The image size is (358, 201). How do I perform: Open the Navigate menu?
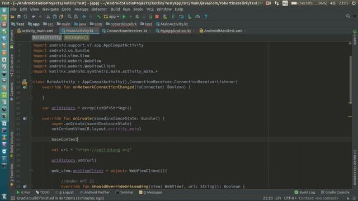[50, 9]
